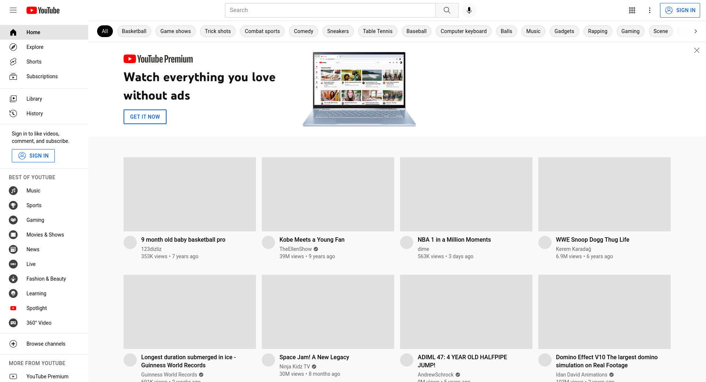The height and width of the screenshot is (382, 706).
Task: Open 'NBA 1 in a Million Moments' title
Action: pos(454,239)
